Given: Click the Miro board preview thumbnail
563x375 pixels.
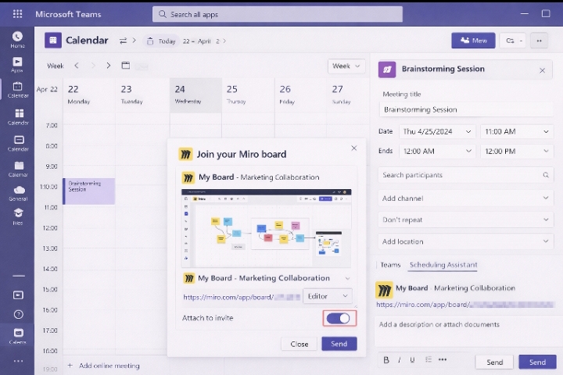Looking at the screenshot, I should (266, 223).
